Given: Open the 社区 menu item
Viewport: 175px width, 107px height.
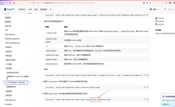Looking at the screenshot, I should [36, 9].
